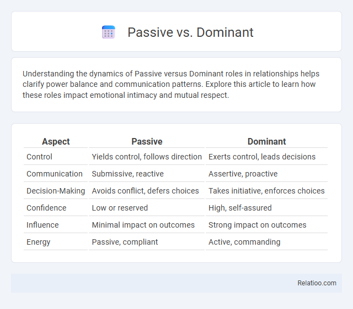The image size is (353, 309).
Task: Click the intro paragraph about Passive versus Dominant roles
Action: click(171, 84)
